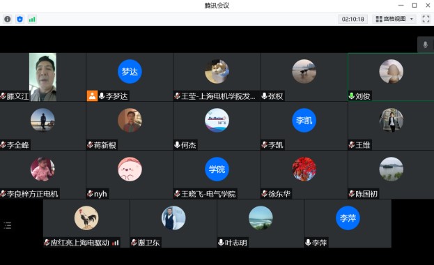The height and width of the screenshot is (265, 434).
Task: Check the green network signal icon
Action: coord(32,19)
